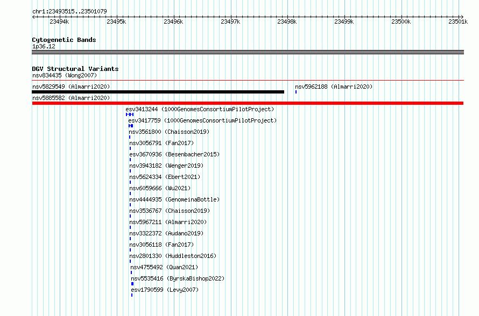Click the blue esv1790599 variant glyph
The width and height of the screenshot is (479, 316).
click(x=132, y=295)
